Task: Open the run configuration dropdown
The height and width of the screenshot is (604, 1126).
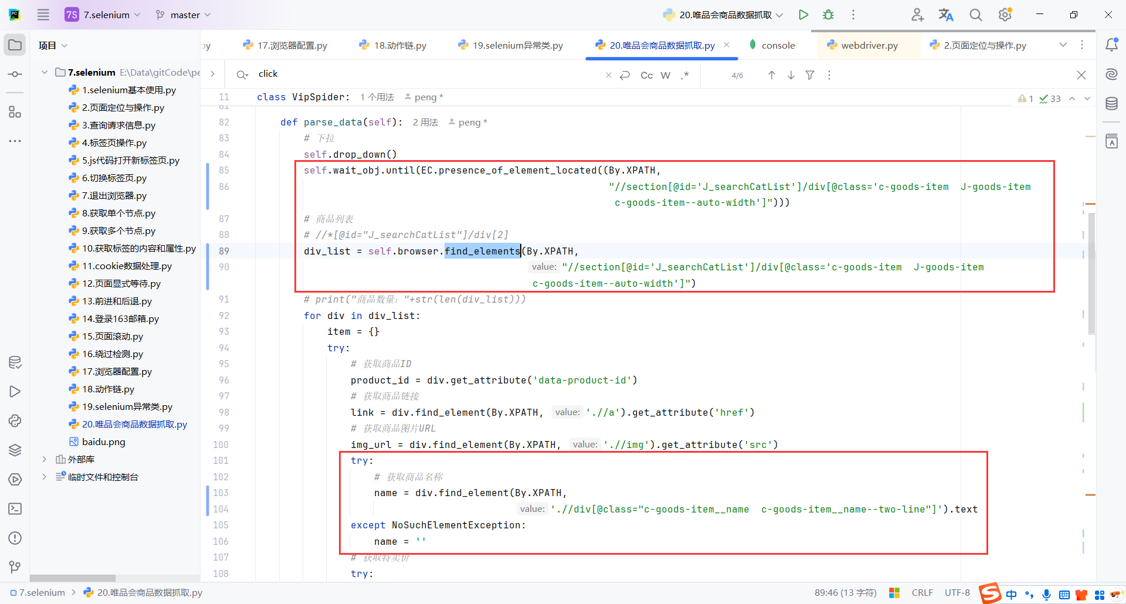Action: click(x=723, y=15)
